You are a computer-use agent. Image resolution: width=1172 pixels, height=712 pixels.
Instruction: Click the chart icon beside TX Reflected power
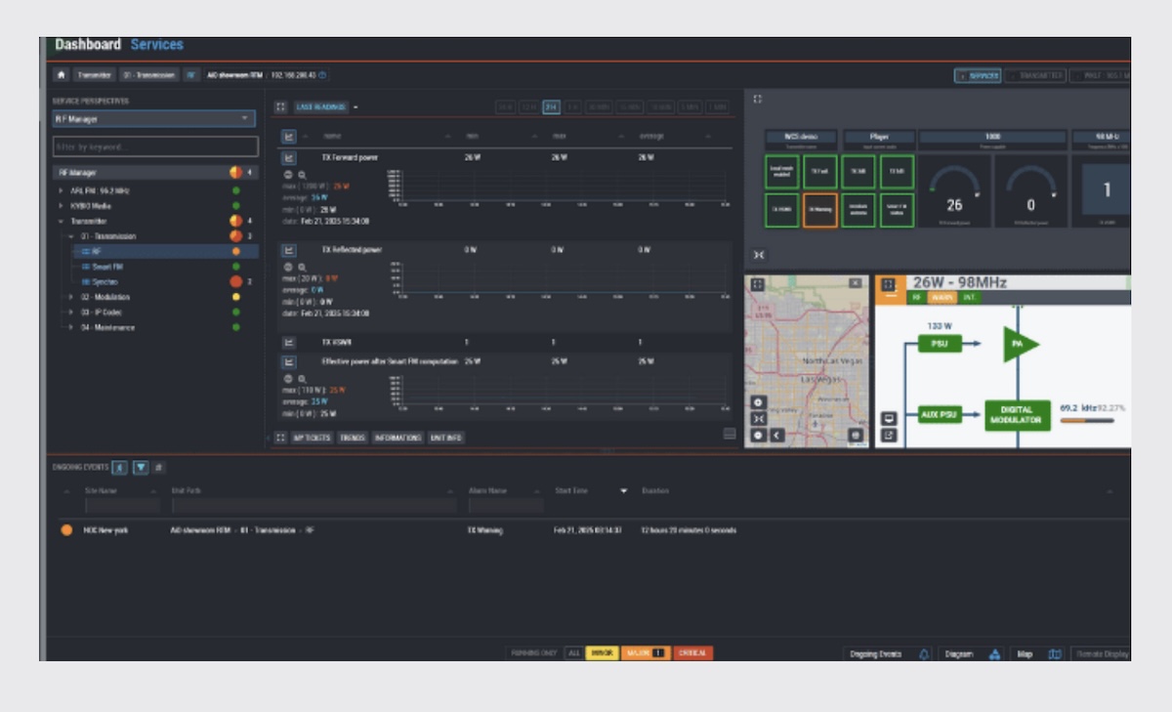(x=289, y=250)
